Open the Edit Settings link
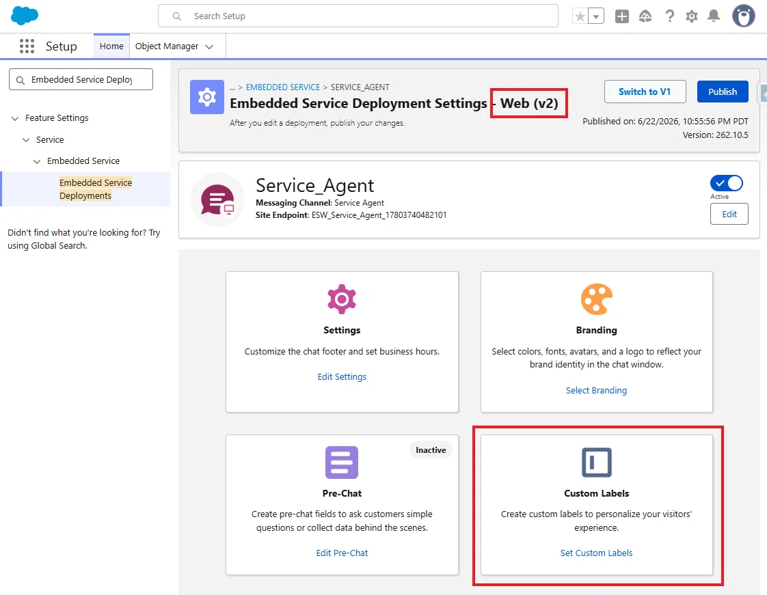Image resolution: width=767 pixels, height=595 pixels. click(x=342, y=376)
